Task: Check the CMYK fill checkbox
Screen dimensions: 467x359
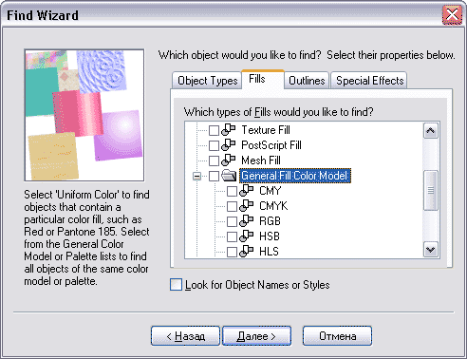Action: coord(233,206)
